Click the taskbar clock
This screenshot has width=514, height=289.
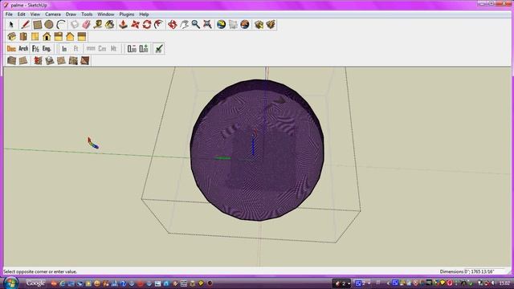point(504,283)
